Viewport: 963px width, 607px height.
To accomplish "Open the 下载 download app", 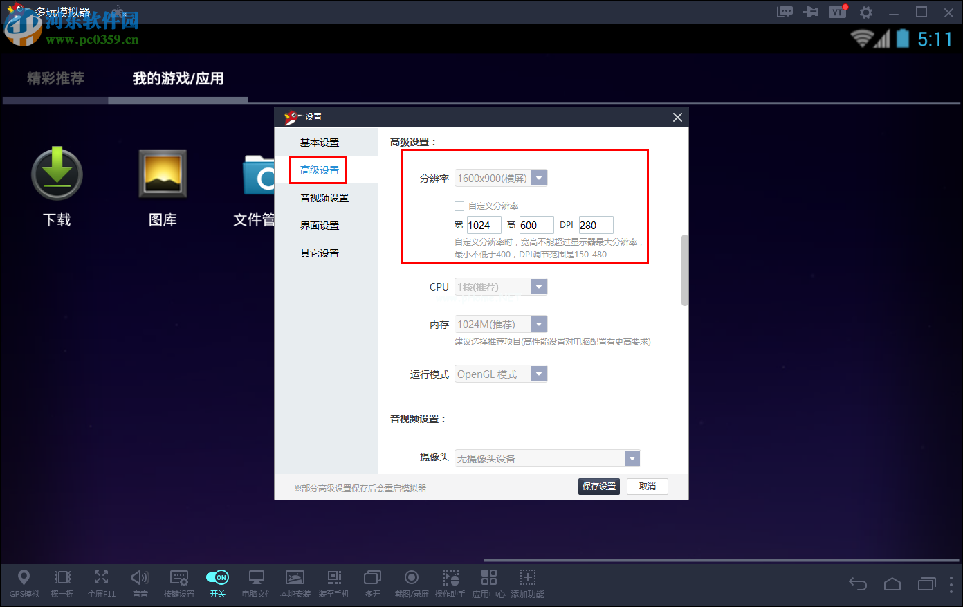I will point(57,187).
